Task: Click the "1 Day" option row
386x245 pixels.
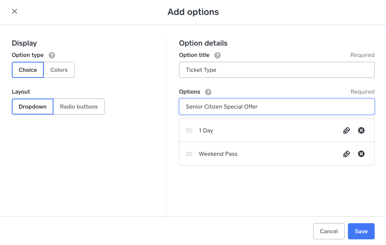Action: coord(263,130)
